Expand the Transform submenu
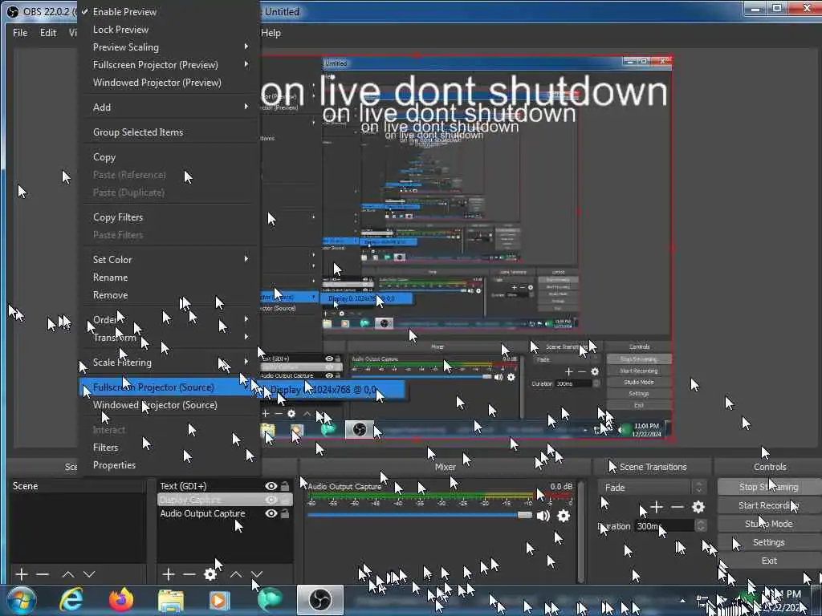The image size is (822, 616). [169, 338]
